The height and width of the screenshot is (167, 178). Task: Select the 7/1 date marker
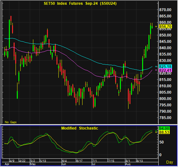click(95, 161)
